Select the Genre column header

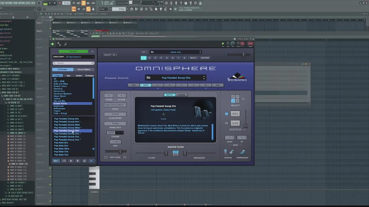tap(79, 76)
